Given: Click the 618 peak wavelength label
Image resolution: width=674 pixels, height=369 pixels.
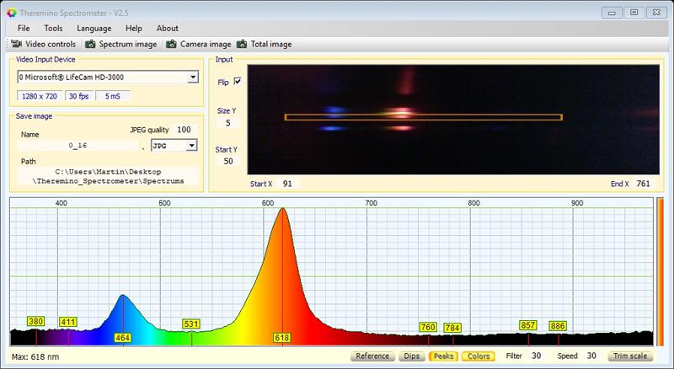Looking at the screenshot, I should pos(281,338).
